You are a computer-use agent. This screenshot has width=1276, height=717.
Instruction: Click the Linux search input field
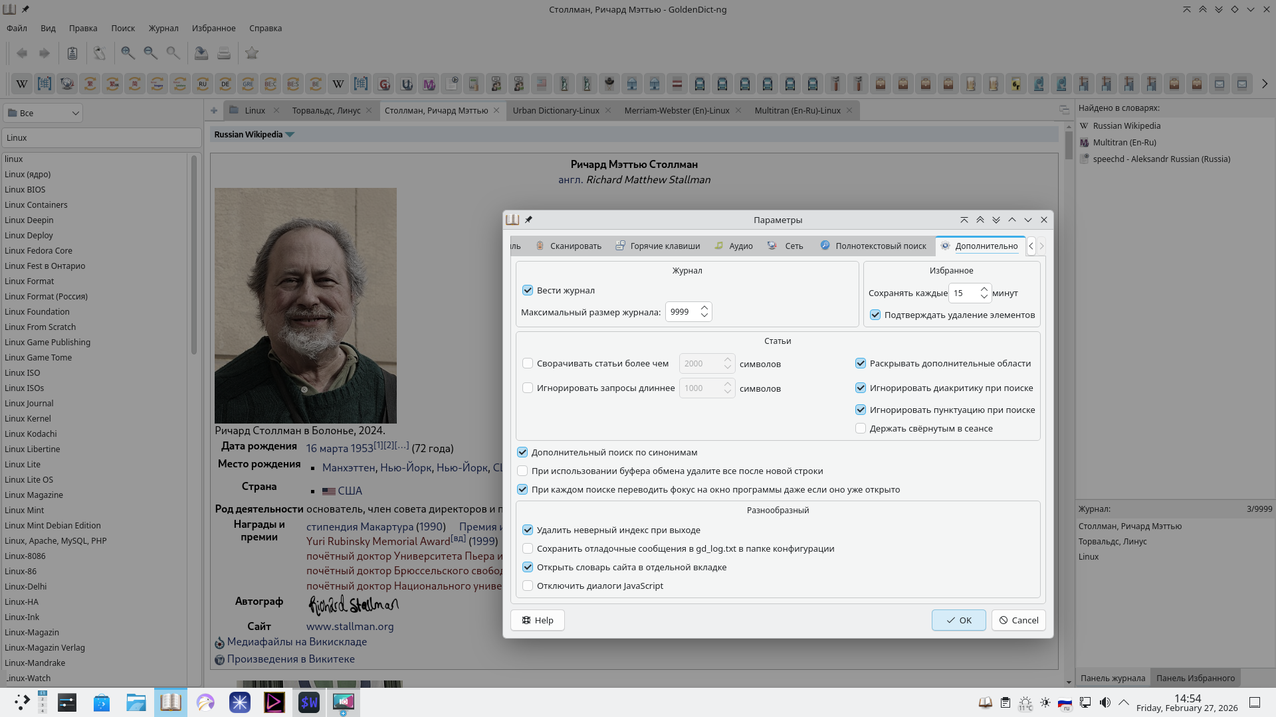click(x=101, y=138)
